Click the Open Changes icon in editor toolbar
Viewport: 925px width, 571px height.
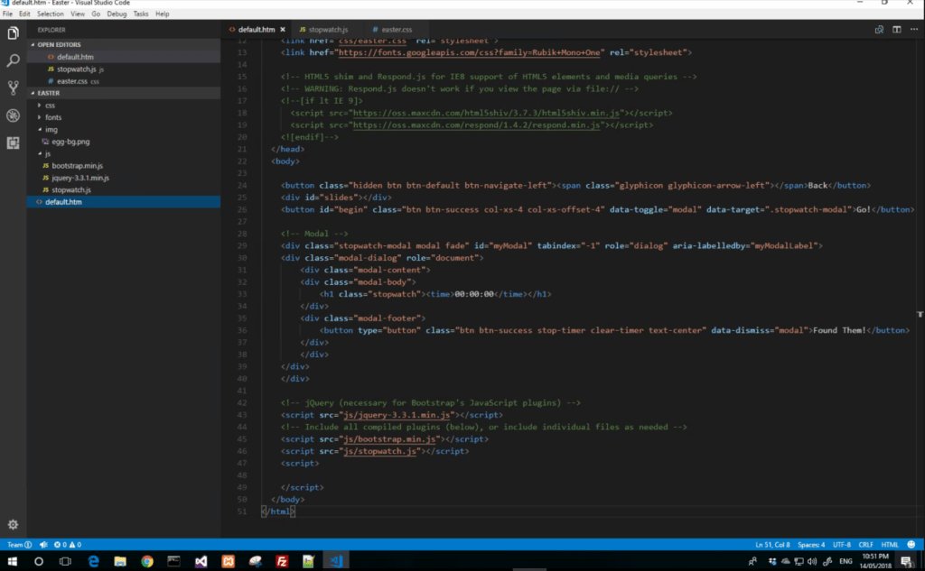pyautogui.click(x=879, y=30)
